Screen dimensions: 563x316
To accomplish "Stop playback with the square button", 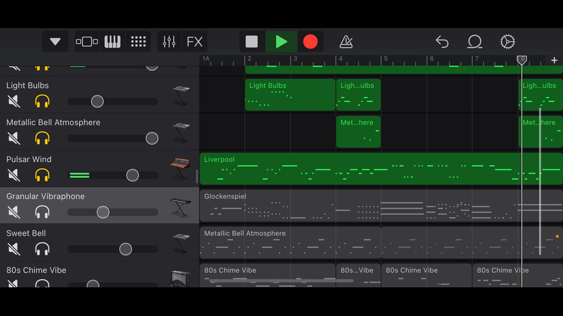I will [x=252, y=42].
